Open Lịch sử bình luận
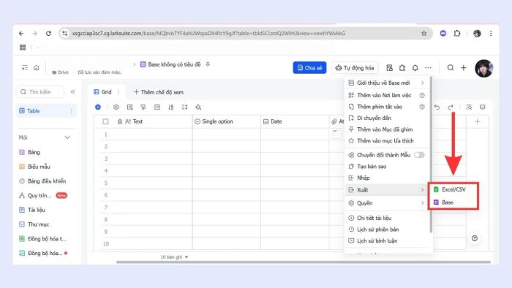 [387, 240]
